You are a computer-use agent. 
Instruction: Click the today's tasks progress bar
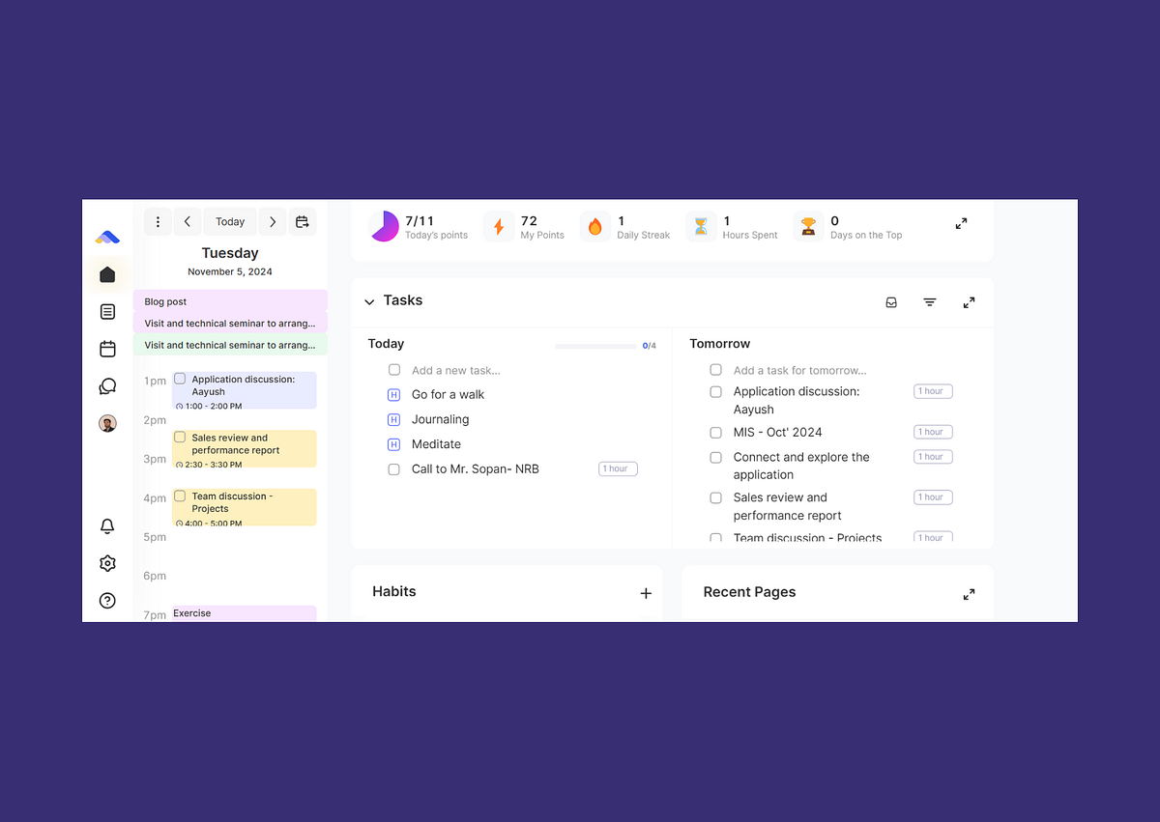coord(595,346)
